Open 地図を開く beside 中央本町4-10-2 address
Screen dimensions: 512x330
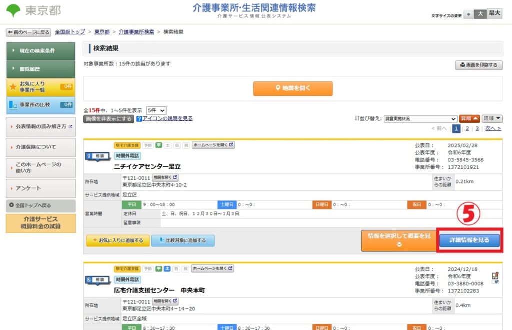point(165,177)
